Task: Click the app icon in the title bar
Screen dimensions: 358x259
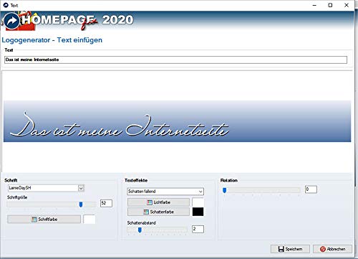Action: pos(6,5)
